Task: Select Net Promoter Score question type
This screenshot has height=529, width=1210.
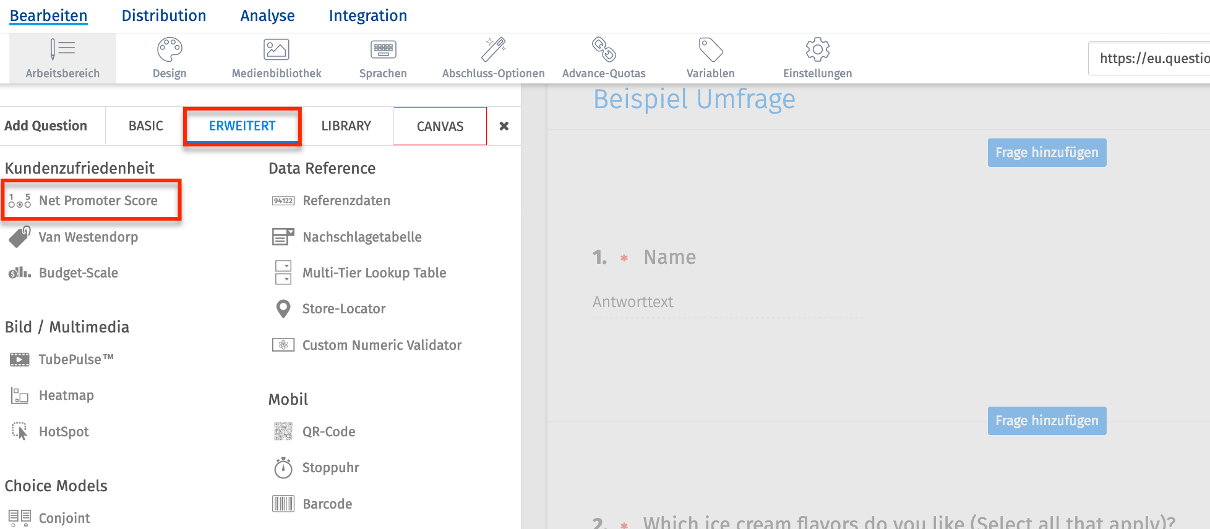Action: point(98,201)
